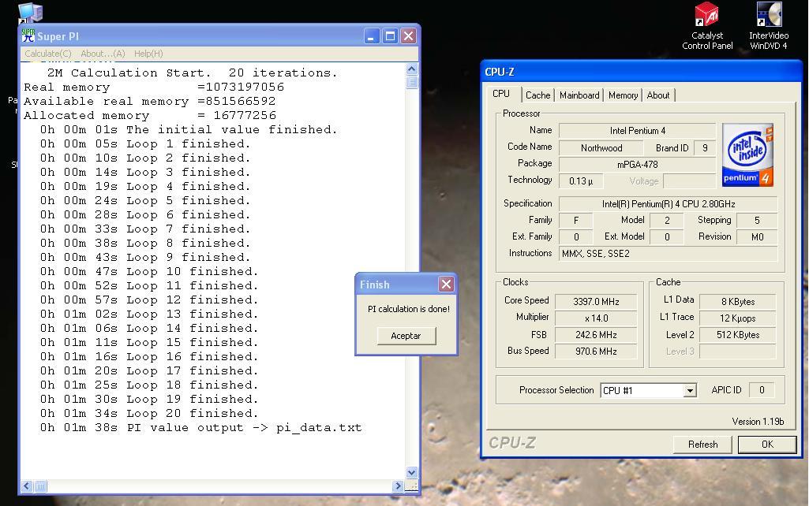Click OK in the CPU-Z window

click(x=766, y=445)
